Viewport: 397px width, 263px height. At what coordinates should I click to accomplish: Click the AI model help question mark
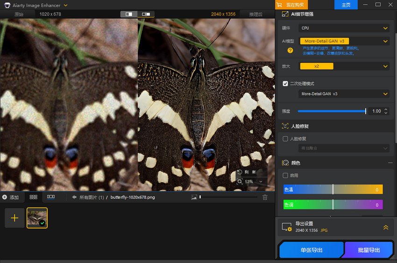290,50
